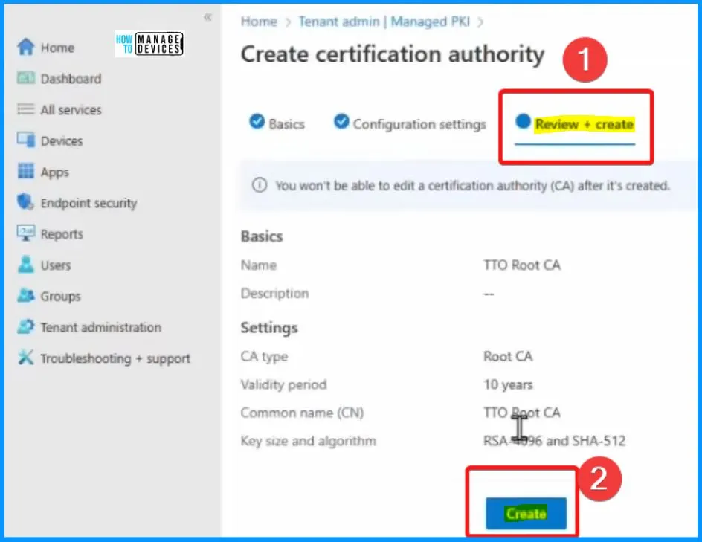The height and width of the screenshot is (542, 702).
Task: Click the Review + create step circle
Action: pyautogui.click(x=523, y=121)
